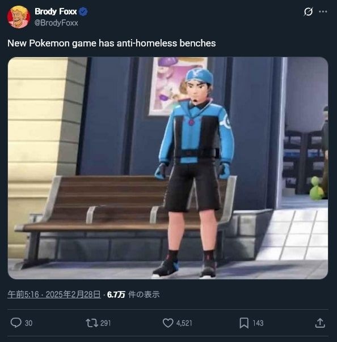
Task: Click the 30 replies count
Action: click(x=28, y=323)
